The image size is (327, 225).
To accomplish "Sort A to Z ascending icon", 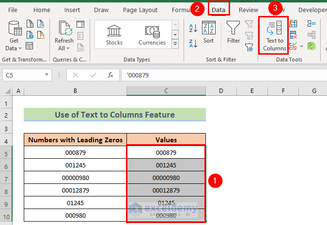I will click(x=193, y=28).
